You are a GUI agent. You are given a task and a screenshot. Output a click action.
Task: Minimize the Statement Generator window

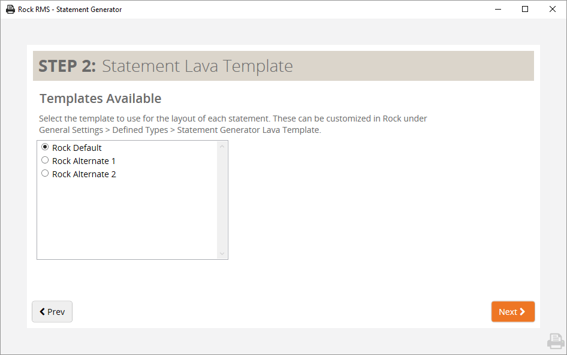coord(498,10)
